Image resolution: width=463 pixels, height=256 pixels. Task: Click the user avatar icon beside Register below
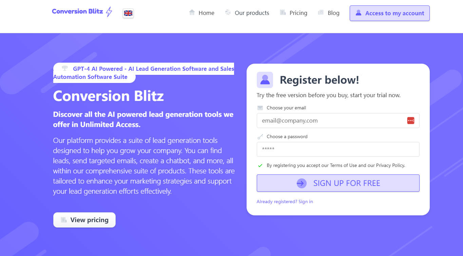coord(265,80)
